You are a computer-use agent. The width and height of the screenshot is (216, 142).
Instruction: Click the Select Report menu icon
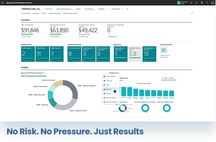click(x=105, y=76)
